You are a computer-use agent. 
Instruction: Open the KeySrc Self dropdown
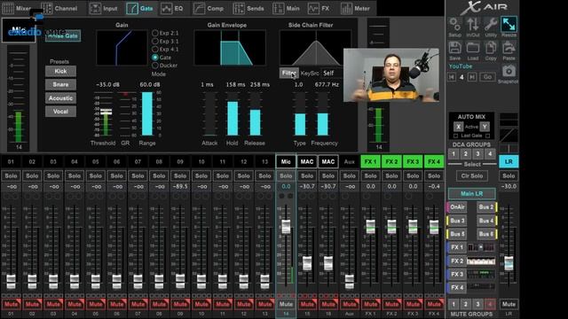tap(332, 73)
